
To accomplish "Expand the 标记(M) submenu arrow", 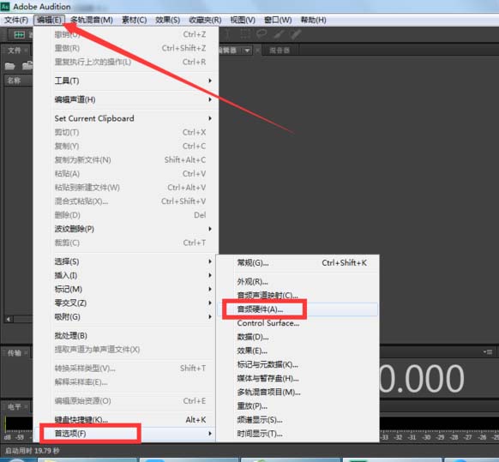I will pyautogui.click(x=210, y=289).
